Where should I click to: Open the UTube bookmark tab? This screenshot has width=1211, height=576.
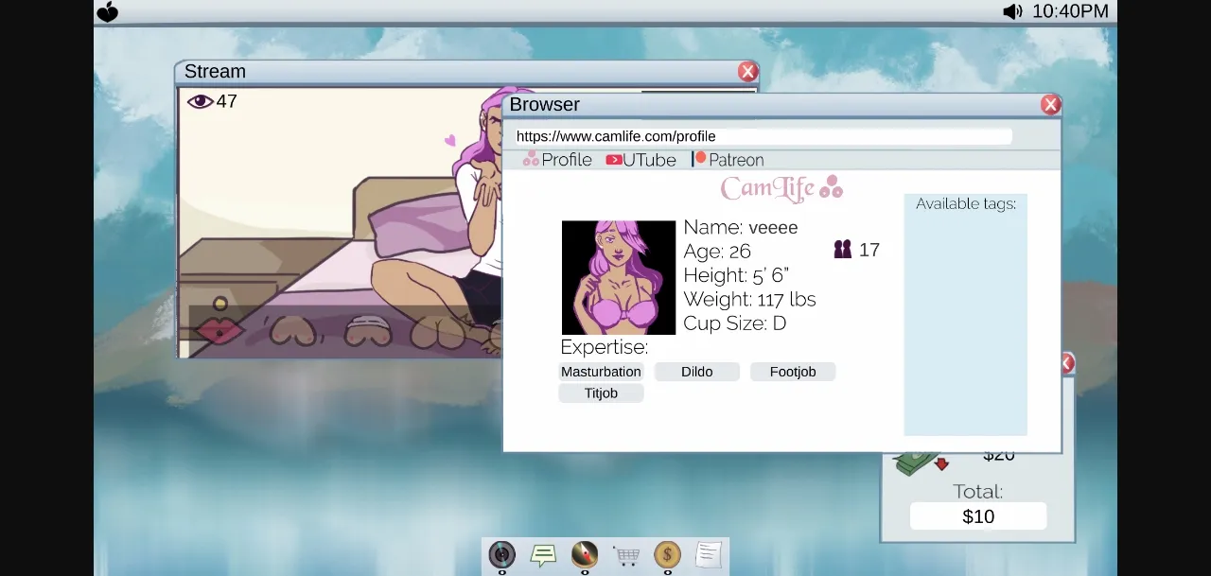tap(641, 160)
